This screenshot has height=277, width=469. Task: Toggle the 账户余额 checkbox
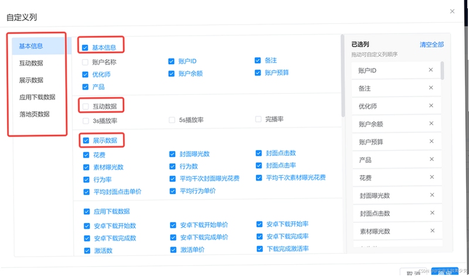(x=171, y=74)
